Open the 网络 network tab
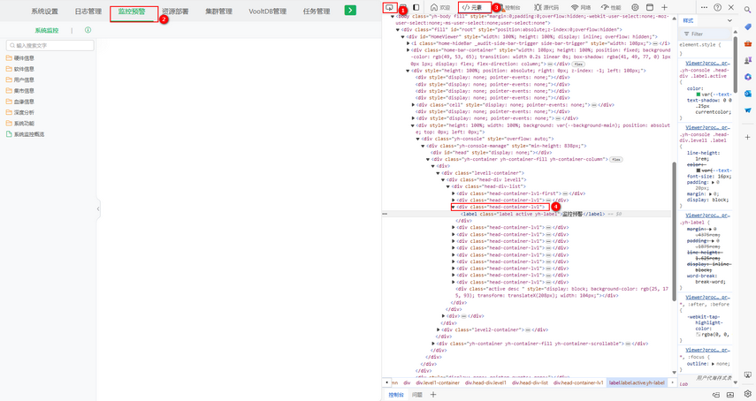This screenshot has height=401, width=756. pyautogui.click(x=581, y=7)
